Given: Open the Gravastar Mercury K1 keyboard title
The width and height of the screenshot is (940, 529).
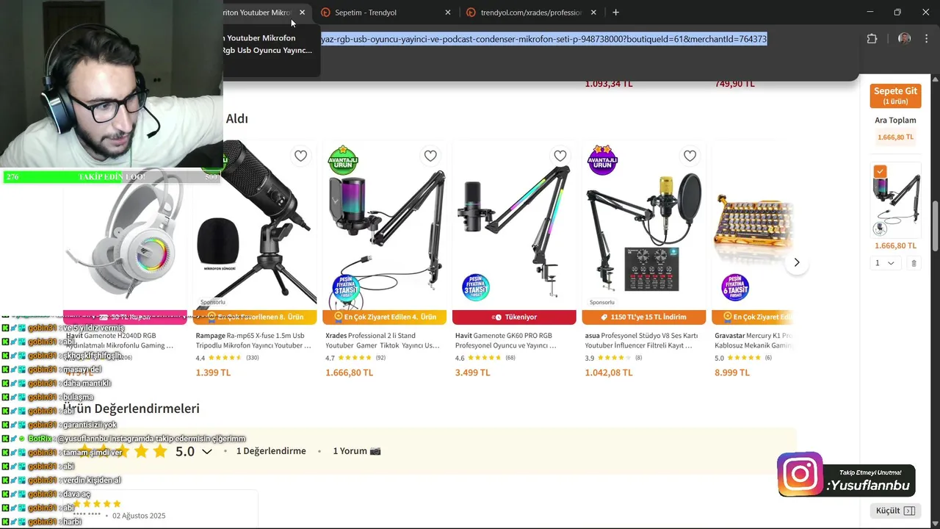Looking at the screenshot, I should (x=754, y=340).
